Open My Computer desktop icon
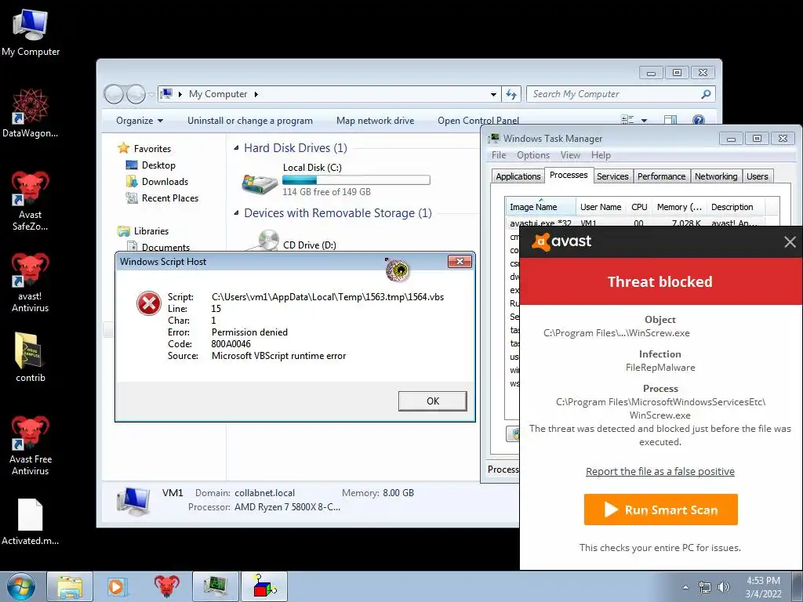Image resolution: width=803 pixels, height=602 pixels. (x=31, y=32)
